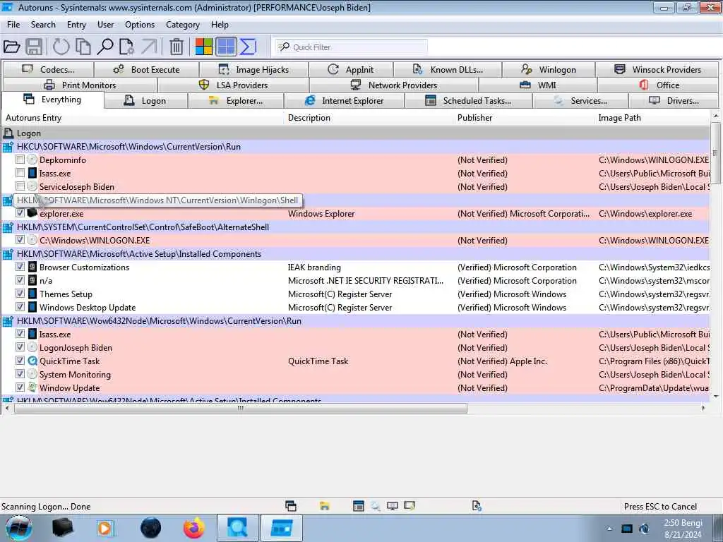This screenshot has height=542, width=723.
Task: Uncheck the Windows Desktop Update checkbox
Action: [20, 306]
